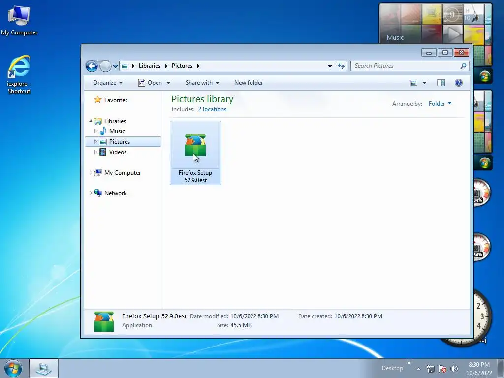
Task: Click the Firefox installer icon in details pane
Action: pyautogui.click(x=104, y=321)
